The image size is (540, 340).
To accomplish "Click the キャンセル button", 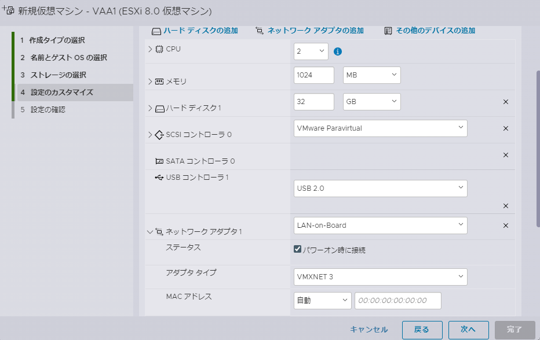I will [368, 330].
